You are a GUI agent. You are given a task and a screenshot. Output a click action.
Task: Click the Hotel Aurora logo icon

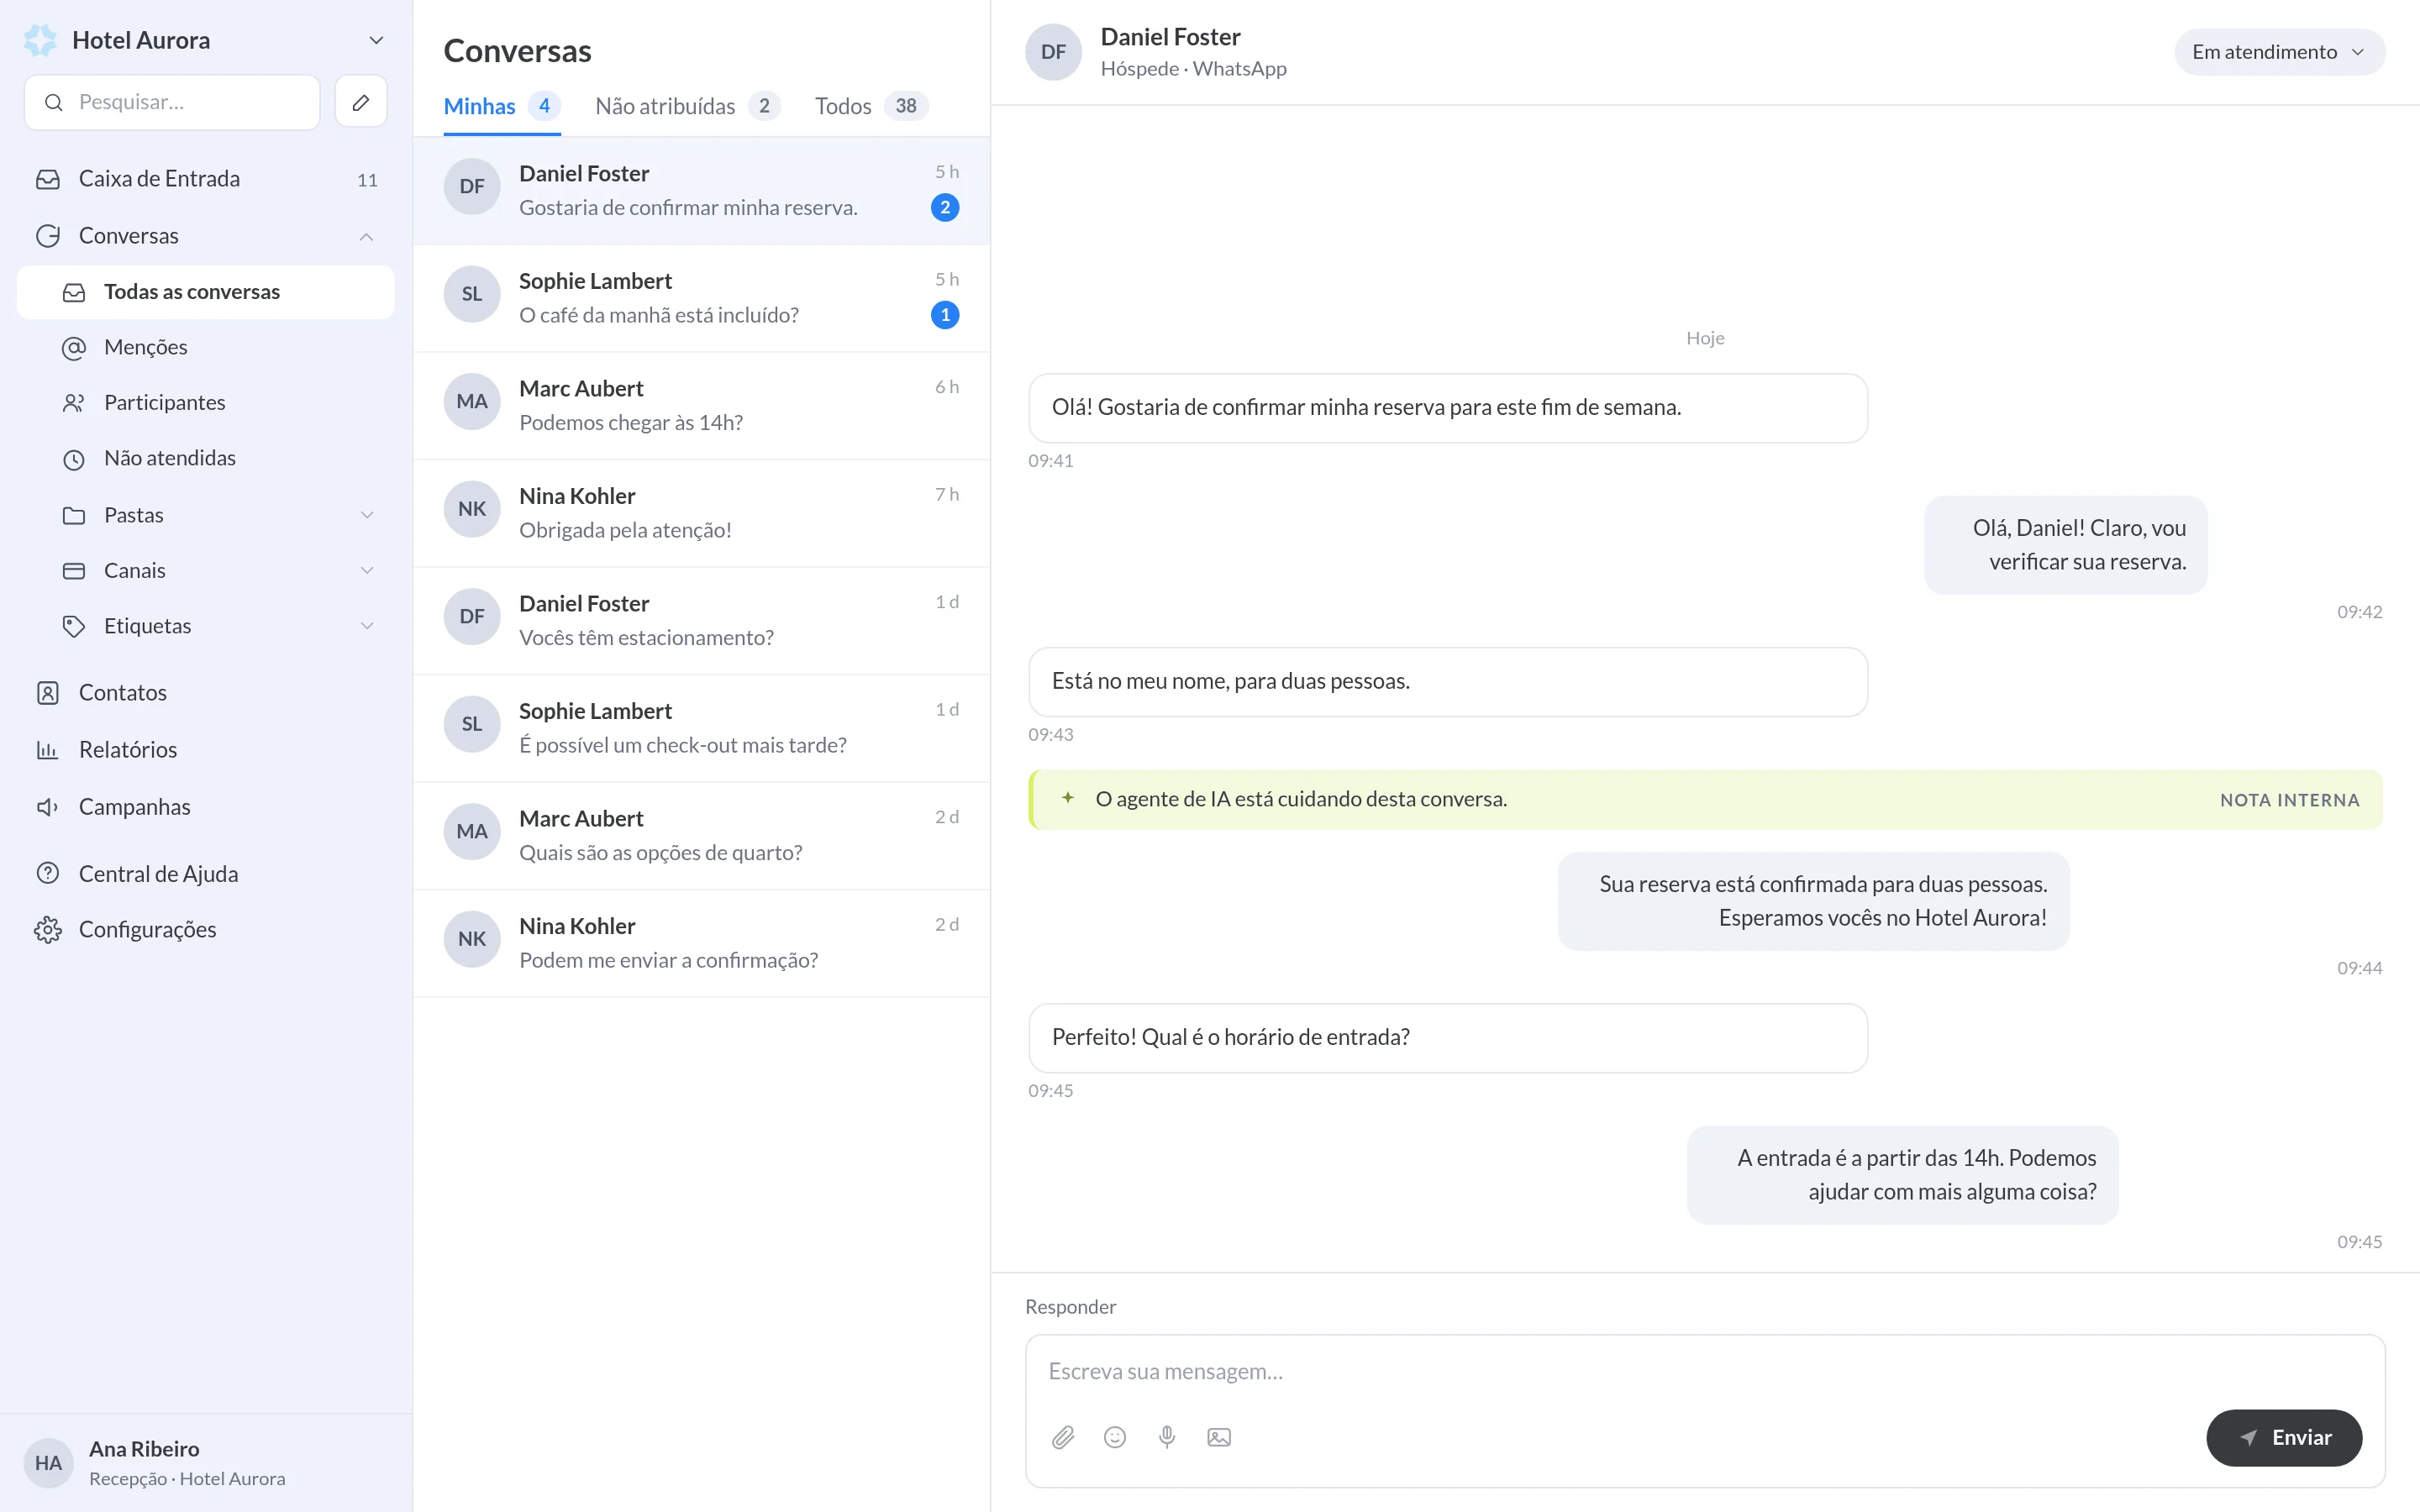41,40
